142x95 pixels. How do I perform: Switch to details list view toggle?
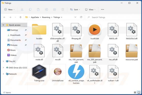[135, 92]
